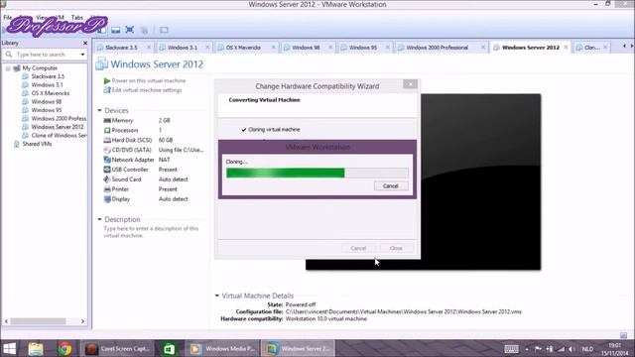Close the Change Hardware Compatibility Wizard
Viewport: 635px width, 357px height.
410,83
